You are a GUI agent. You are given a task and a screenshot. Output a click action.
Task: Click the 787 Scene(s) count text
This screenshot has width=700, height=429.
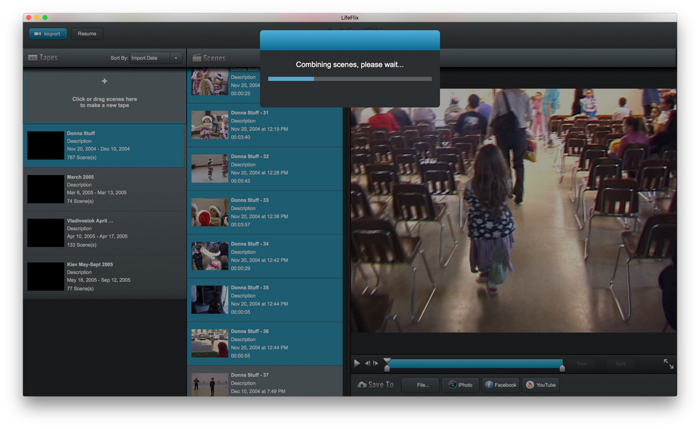[x=82, y=157]
